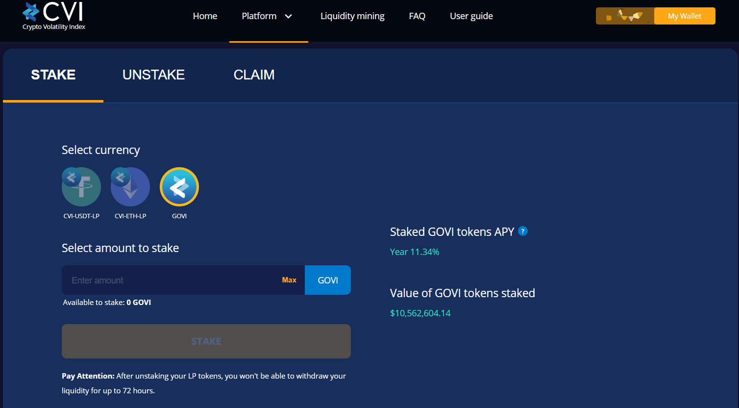Open the Staked GOVI APY help tooltip
Screen dimensions: 739x408
point(523,231)
